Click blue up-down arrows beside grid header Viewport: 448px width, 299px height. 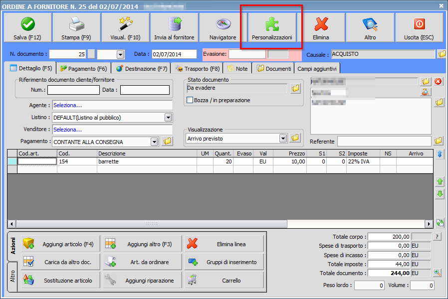(x=440, y=154)
